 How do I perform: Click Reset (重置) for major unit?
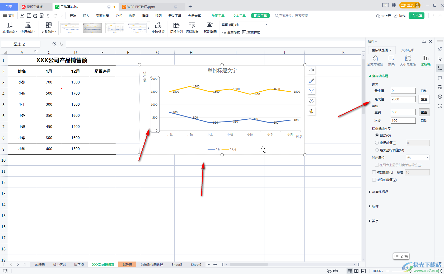pyautogui.click(x=424, y=112)
